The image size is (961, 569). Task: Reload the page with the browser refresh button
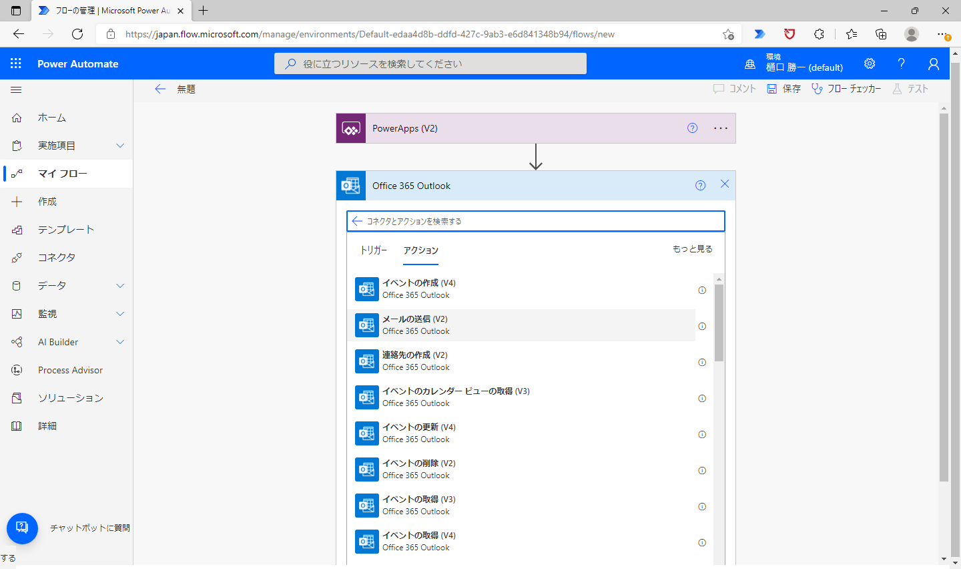[x=77, y=34]
